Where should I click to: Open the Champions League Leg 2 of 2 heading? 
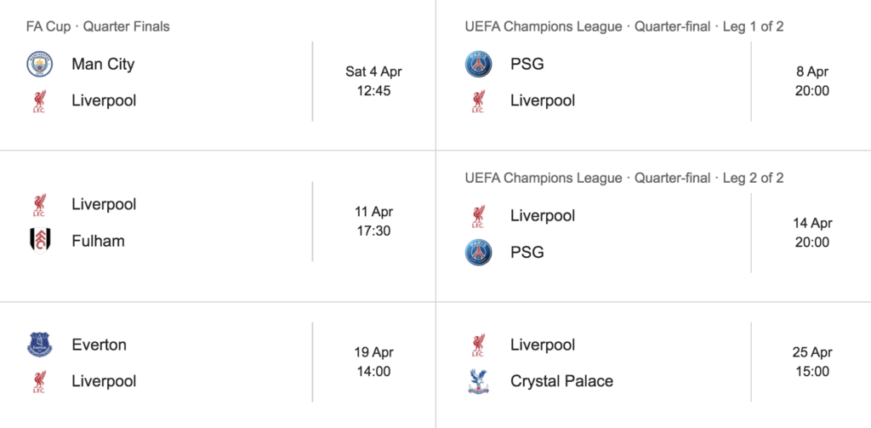(x=623, y=178)
